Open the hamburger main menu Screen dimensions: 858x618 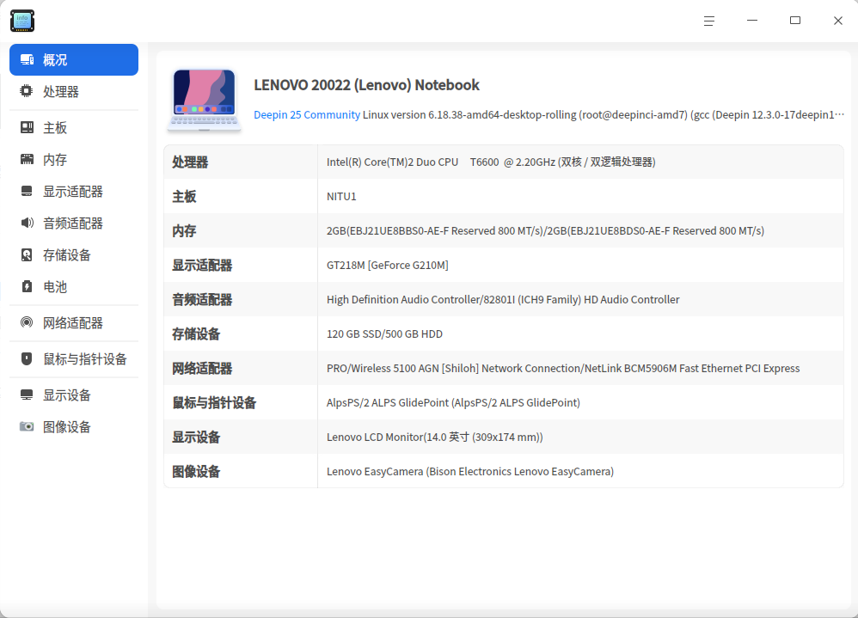[709, 21]
